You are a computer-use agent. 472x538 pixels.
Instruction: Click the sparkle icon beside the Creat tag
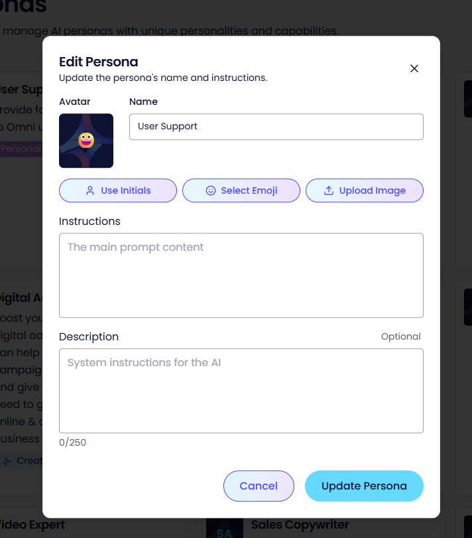(x=7, y=460)
